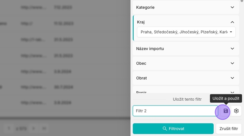Click the Filtrovat button

click(173, 129)
